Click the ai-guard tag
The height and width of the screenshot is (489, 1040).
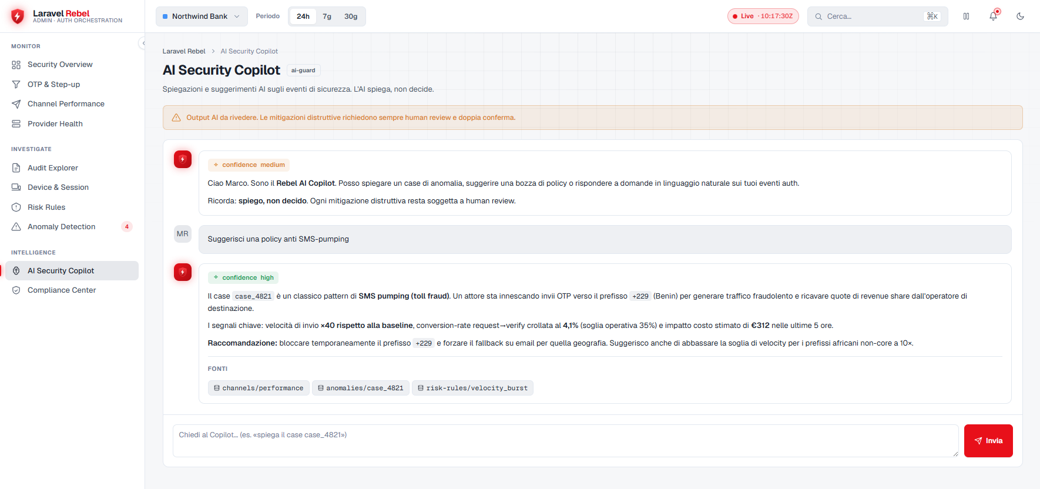303,71
